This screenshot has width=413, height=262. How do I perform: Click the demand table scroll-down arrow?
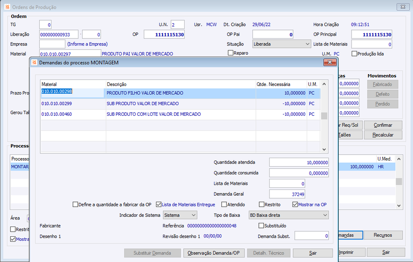coord(324,149)
